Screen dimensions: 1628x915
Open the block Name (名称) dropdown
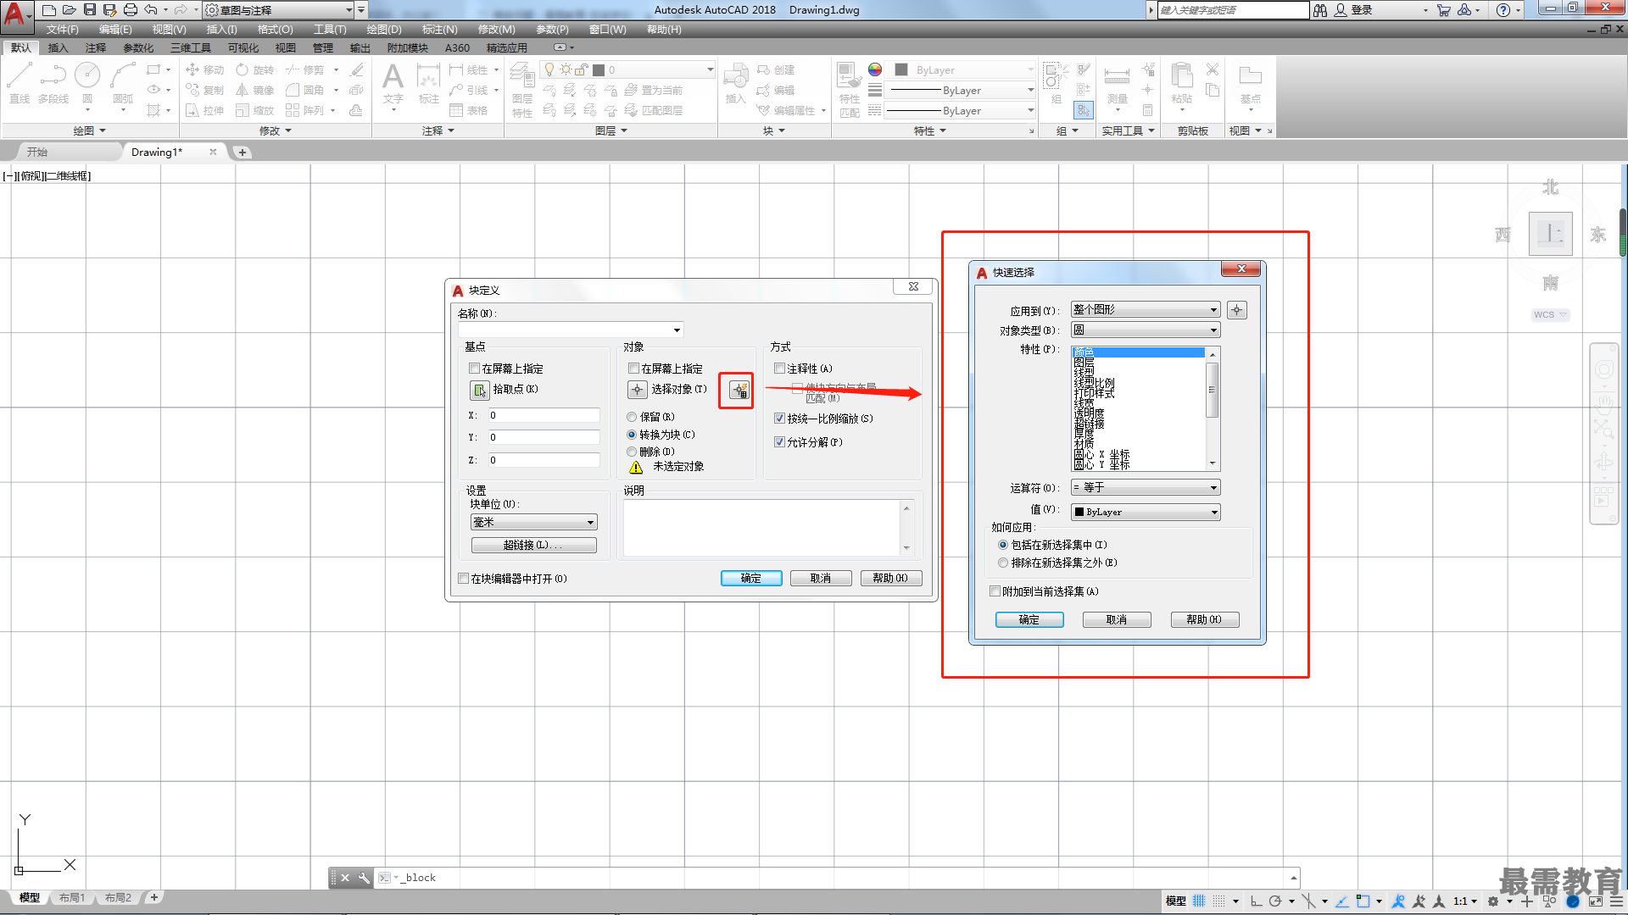[x=676, y=330]
